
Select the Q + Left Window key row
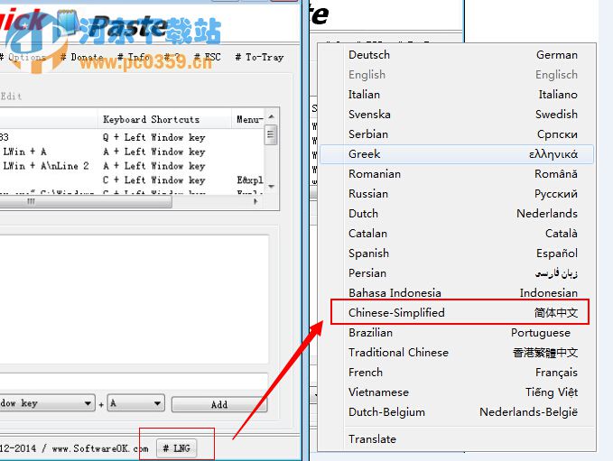pyautogui.click(x=133, y=137)
